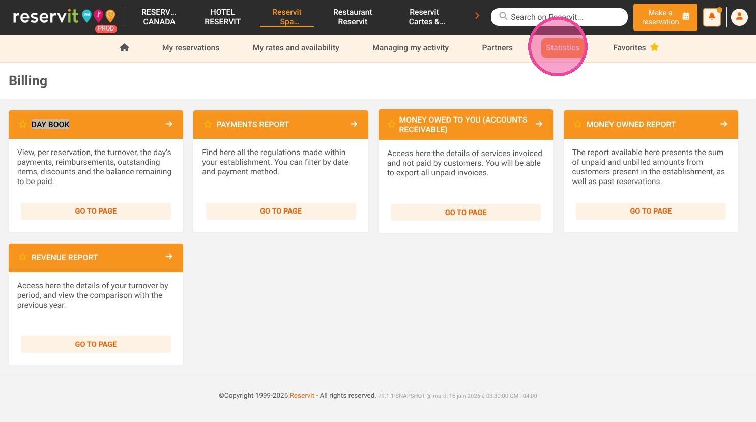Click arrow icon on Revenue Report header
The width and height of the screenshot is (756, 422).
pos(169,257)
